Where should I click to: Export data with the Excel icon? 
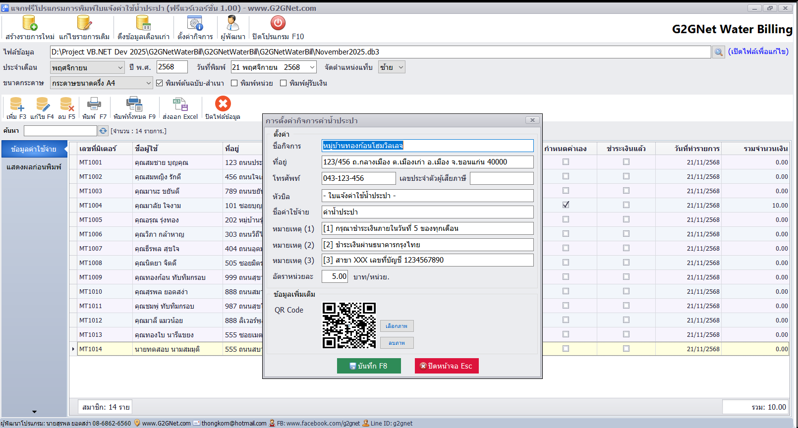coord(180,104)
